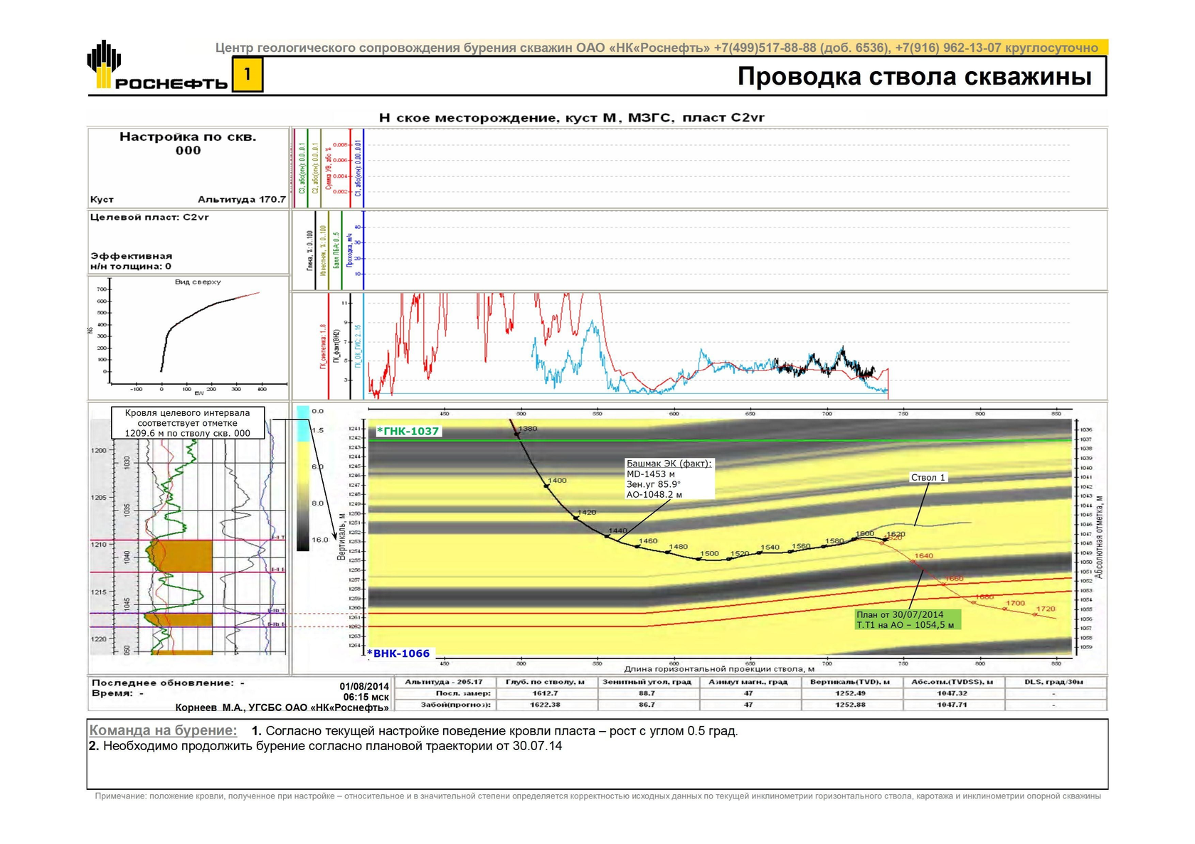Click the Команда на бурение heading
1195x844 pixels.
(163, 730)
